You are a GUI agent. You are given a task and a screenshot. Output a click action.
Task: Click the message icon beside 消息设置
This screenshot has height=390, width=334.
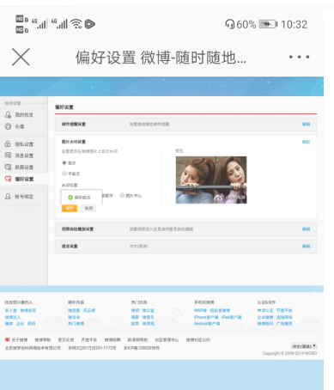[x=8, y=155]
